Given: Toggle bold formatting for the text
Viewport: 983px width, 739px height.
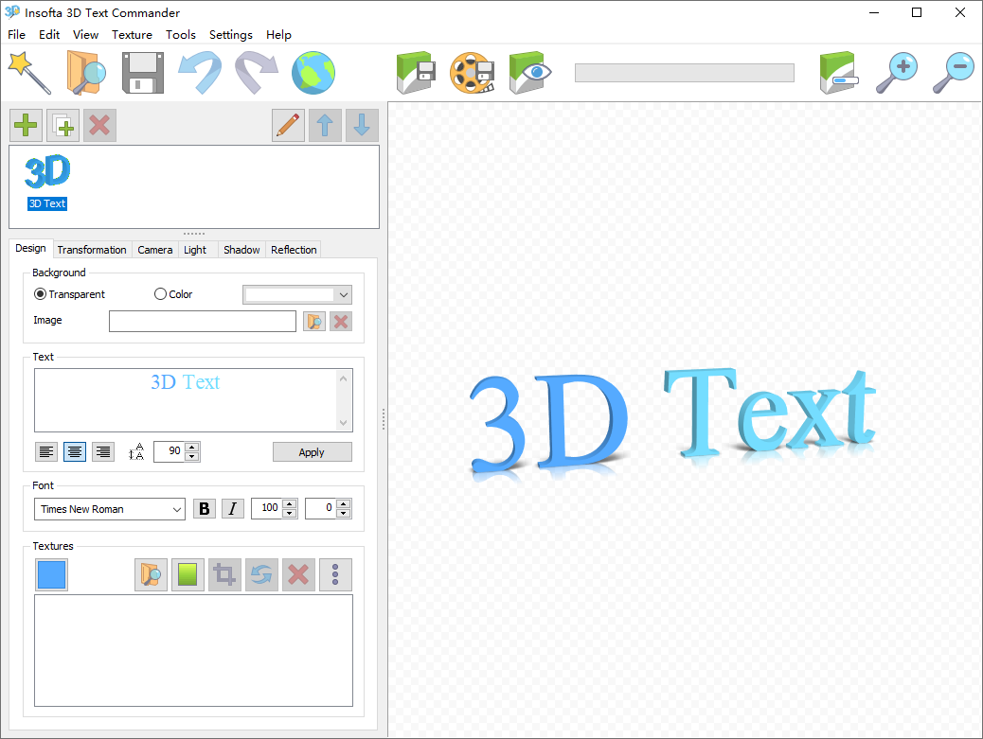Looking at the screenshot, I should point(205,508).
